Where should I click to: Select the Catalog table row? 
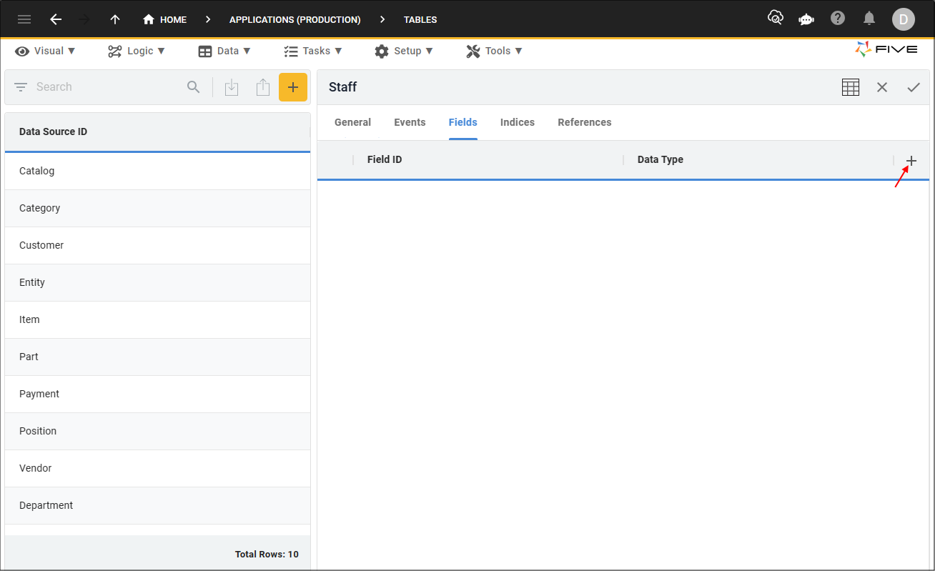157,171
